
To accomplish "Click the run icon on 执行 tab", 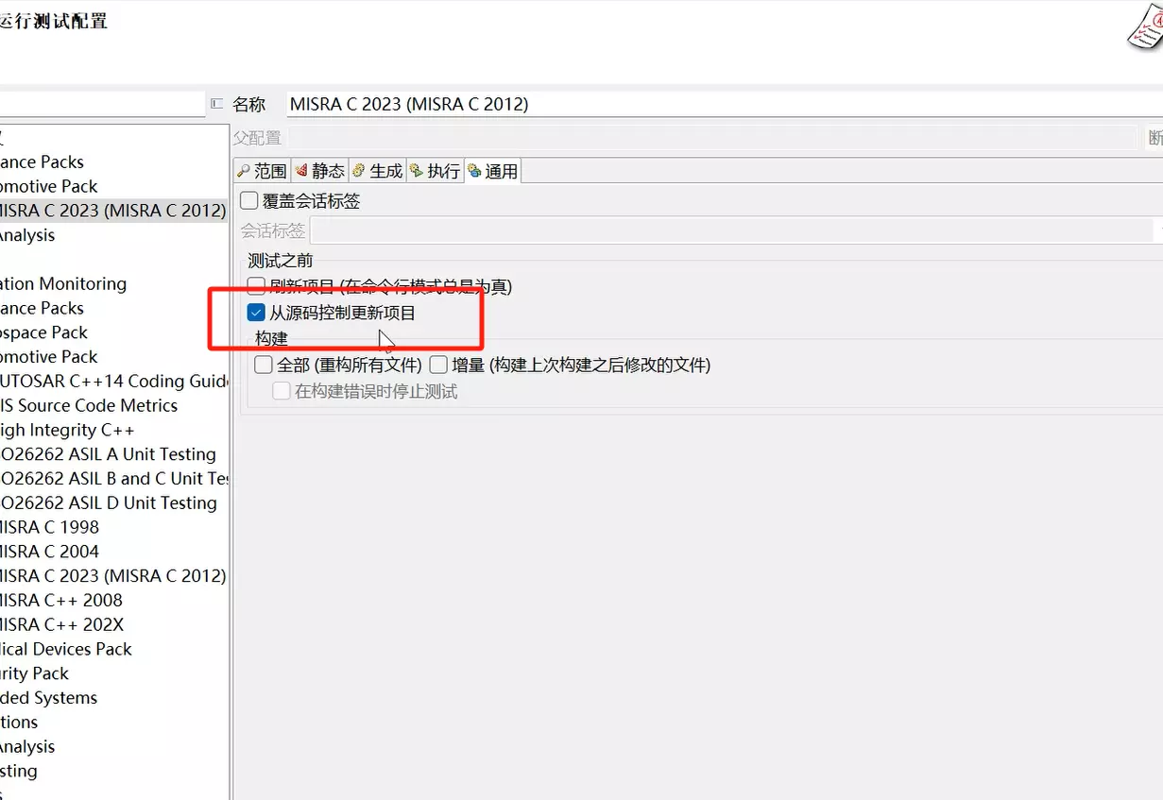I will click(x=417, y=171).
